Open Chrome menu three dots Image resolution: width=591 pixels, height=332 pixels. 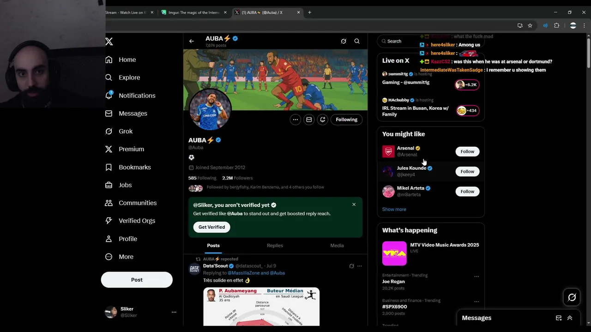pos(584,26)
